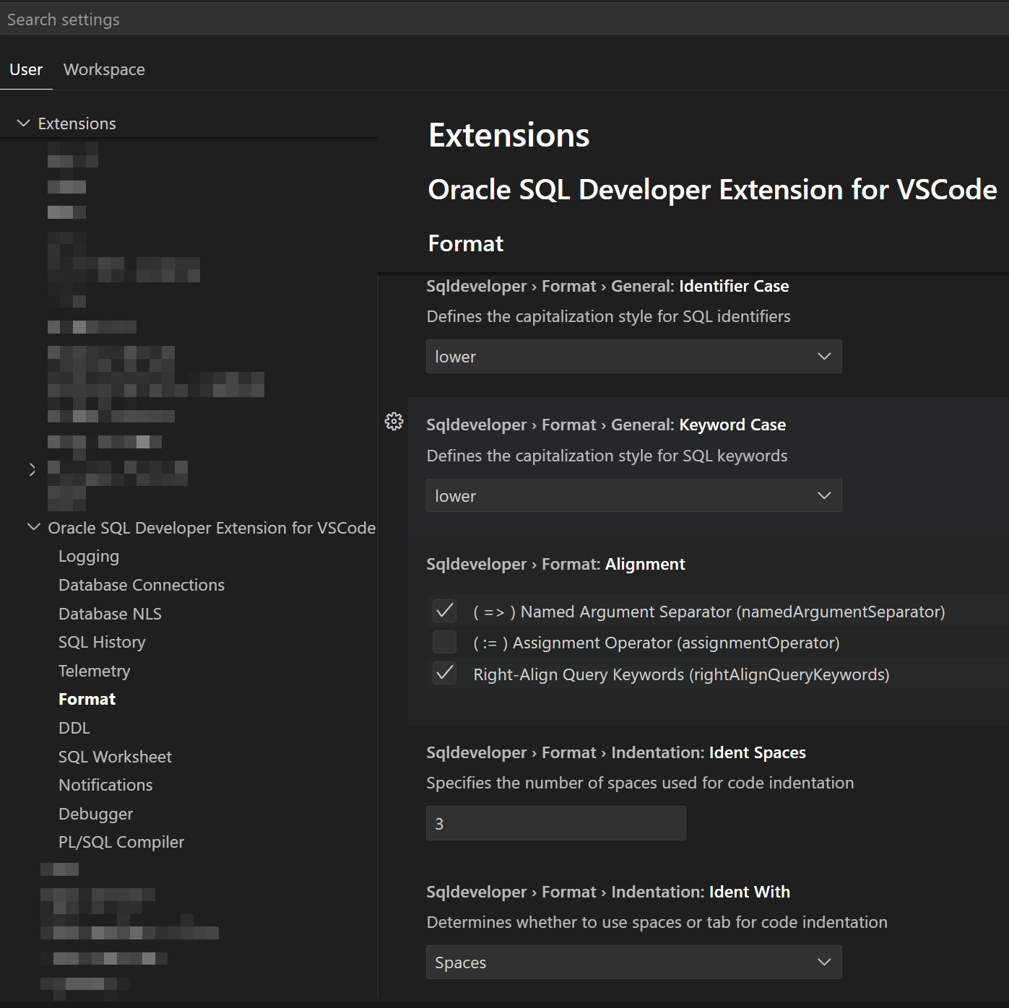Viewport: 1009px width, 1008px height.
Task: Open the Ident With Spaces dropdown
Action: 633,963
